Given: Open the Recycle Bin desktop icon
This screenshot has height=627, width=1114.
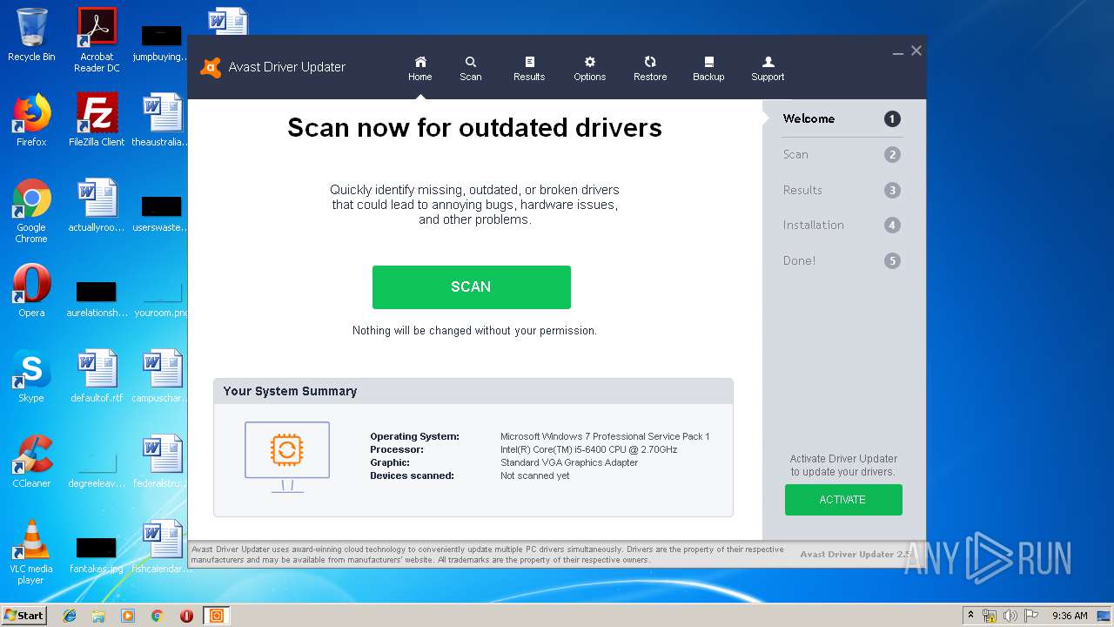Looking at the screenshot, I should [31, 35].
